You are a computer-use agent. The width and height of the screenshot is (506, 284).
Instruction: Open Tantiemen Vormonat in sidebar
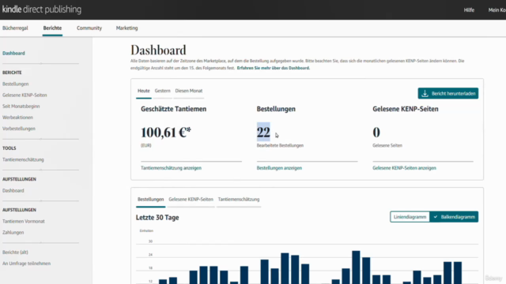(x=24, y=221)
